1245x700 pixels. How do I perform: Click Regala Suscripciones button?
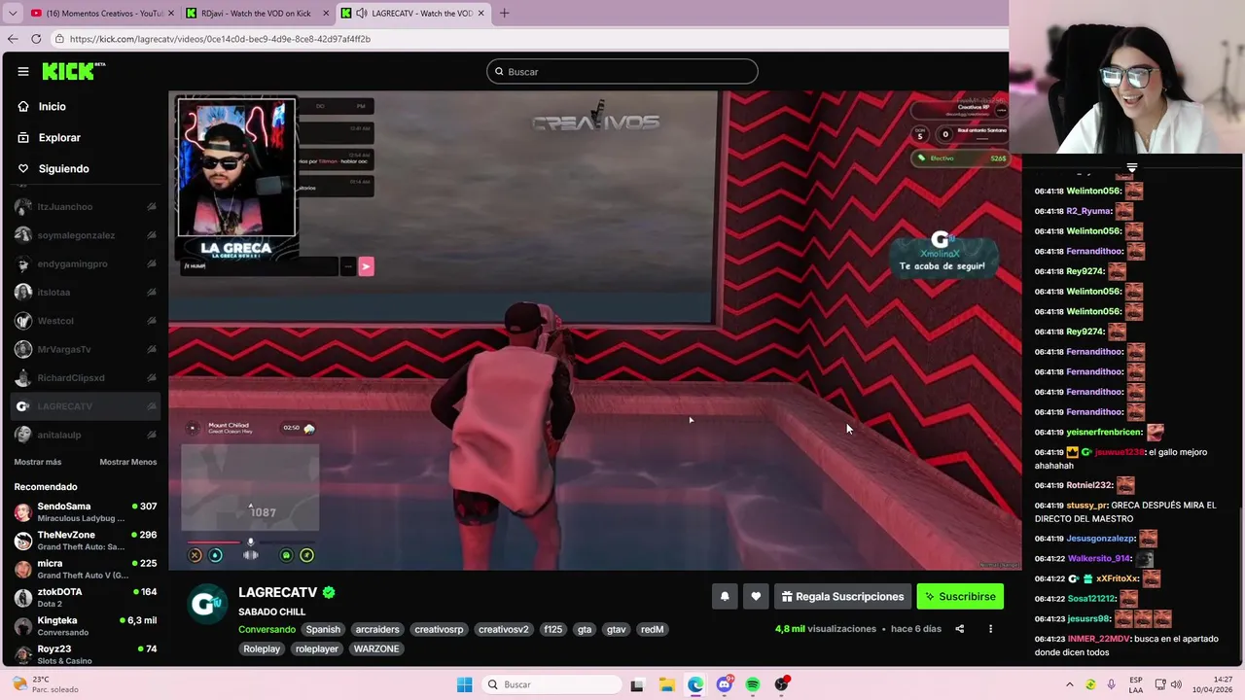pyautogui.click(x=842, y=597)
